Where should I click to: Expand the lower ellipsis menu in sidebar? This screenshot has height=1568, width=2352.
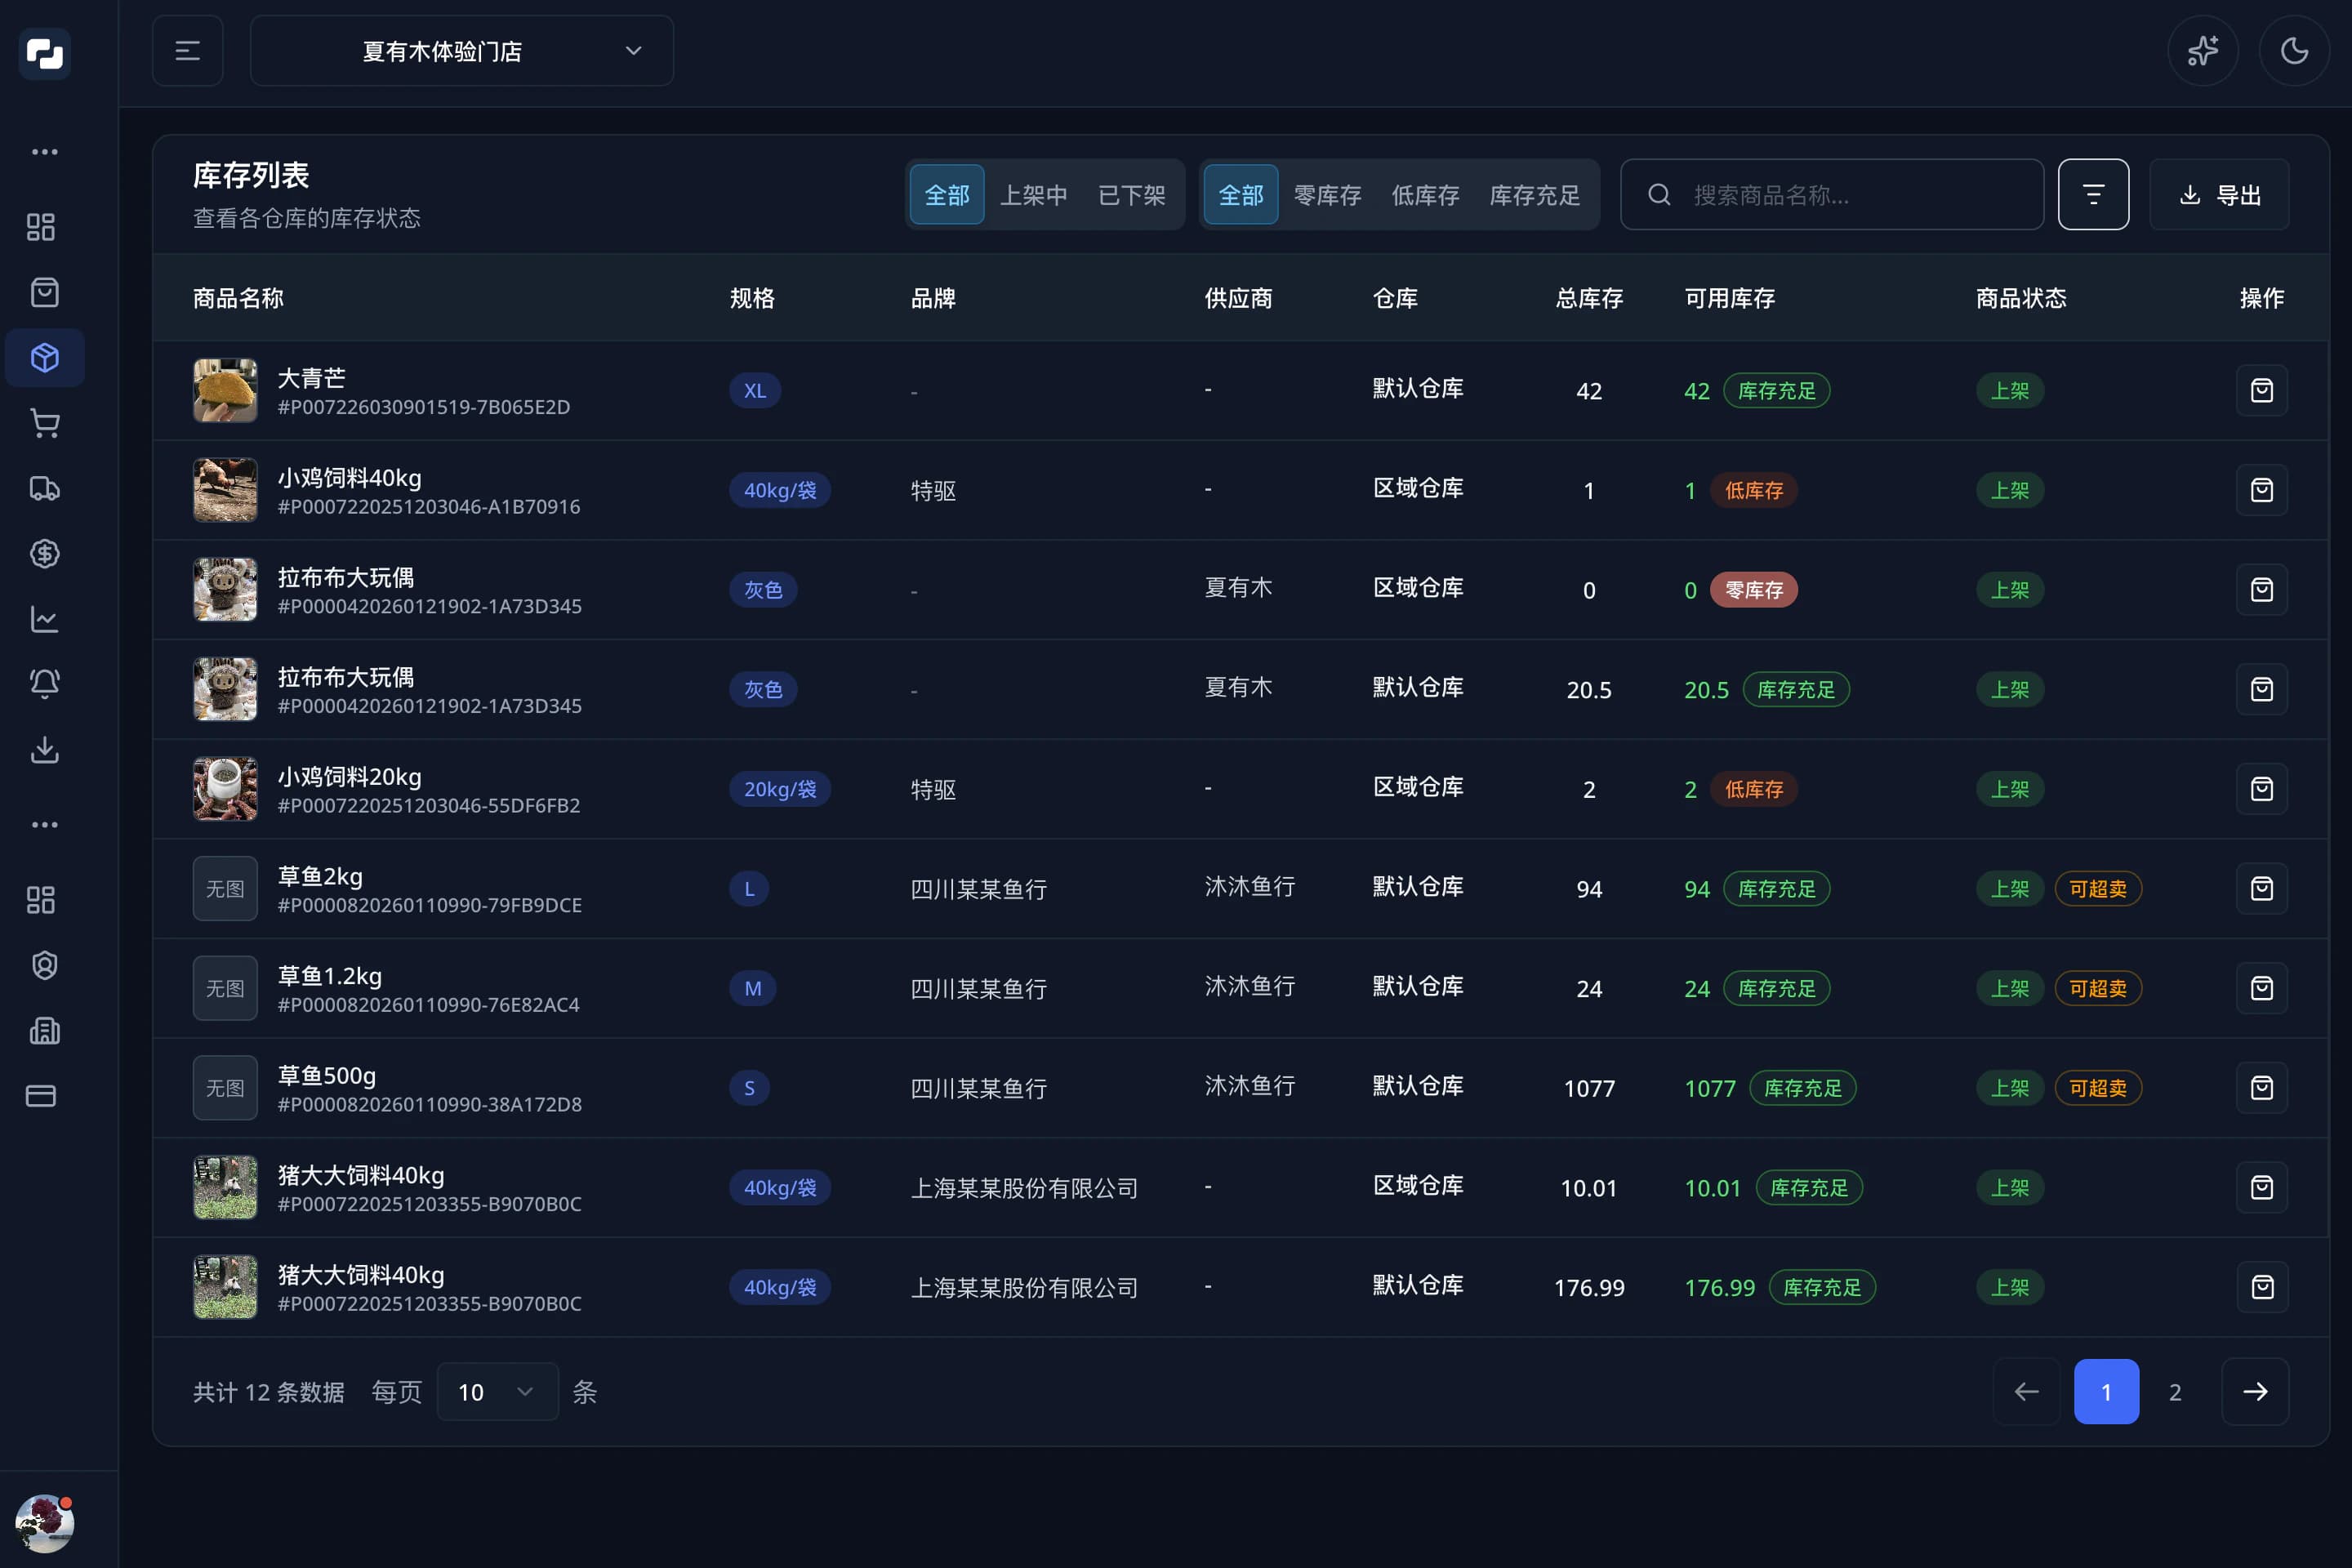pos(44,825)
